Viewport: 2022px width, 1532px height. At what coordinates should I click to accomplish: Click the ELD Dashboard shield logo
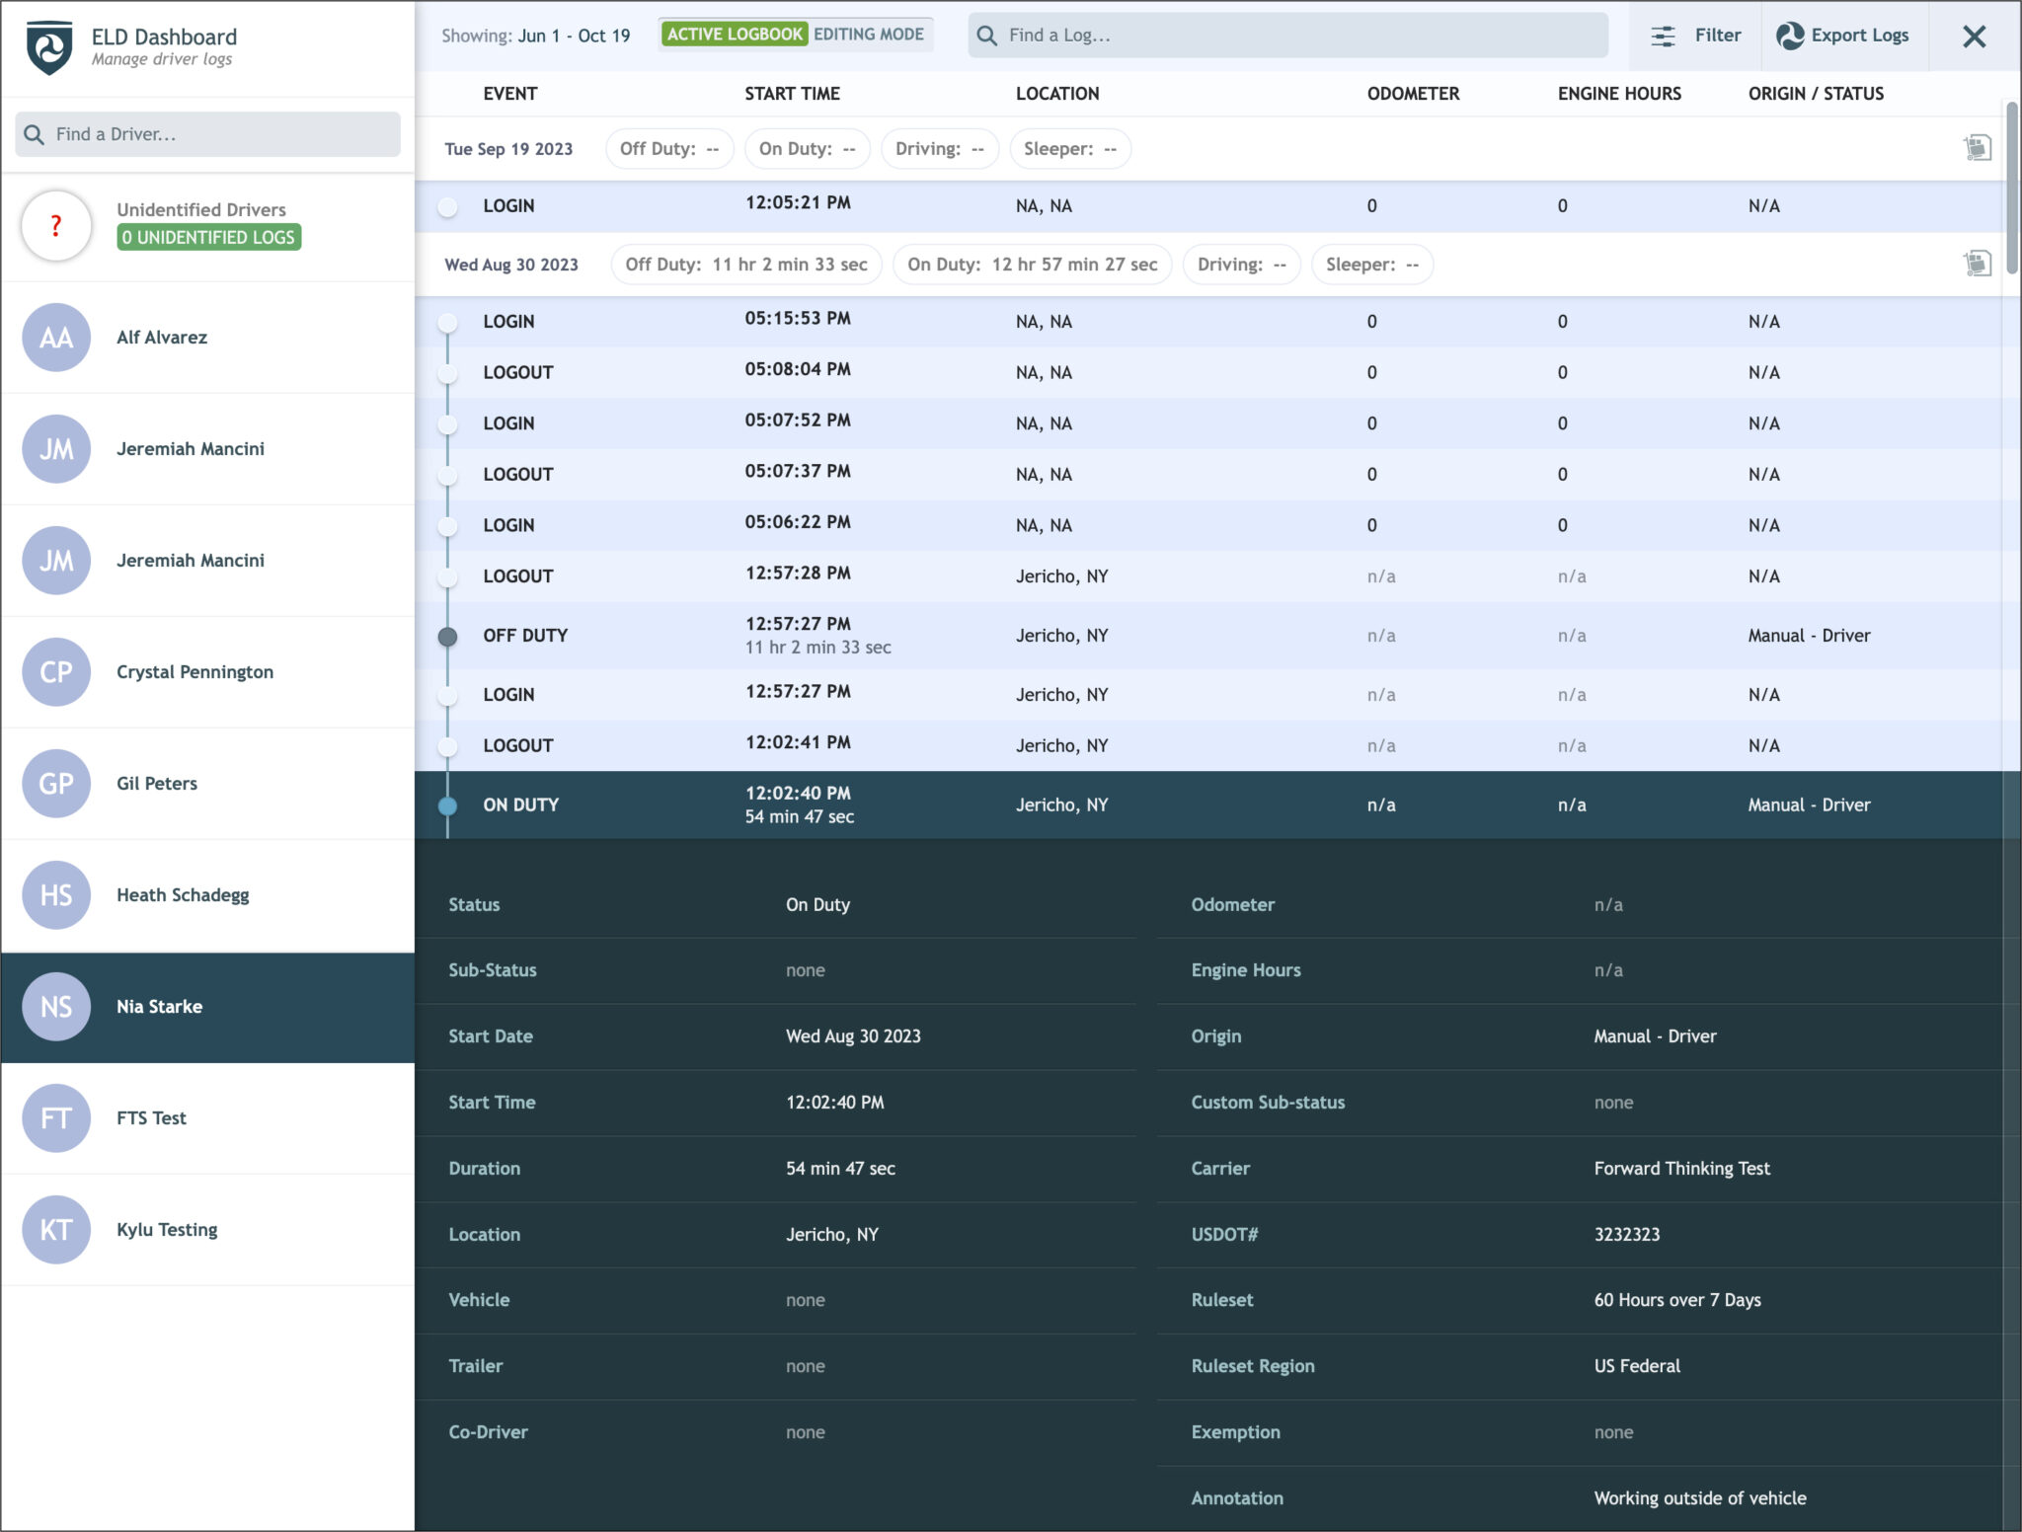click(48, 43)
